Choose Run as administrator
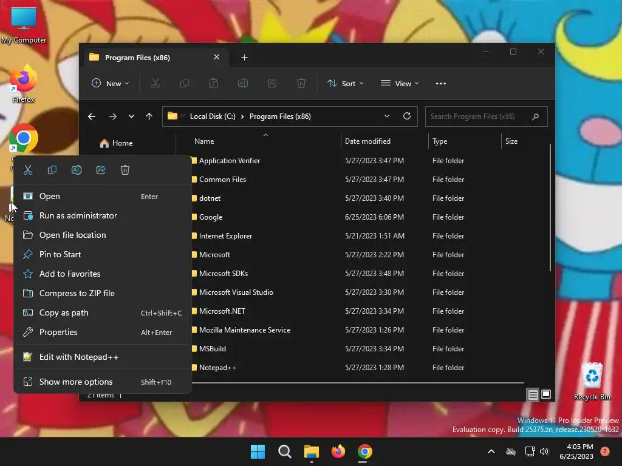 click(x=102, y=215)
